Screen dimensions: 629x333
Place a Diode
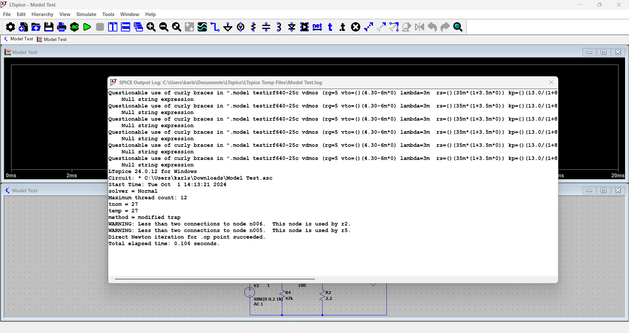click(x=292, y=27)
